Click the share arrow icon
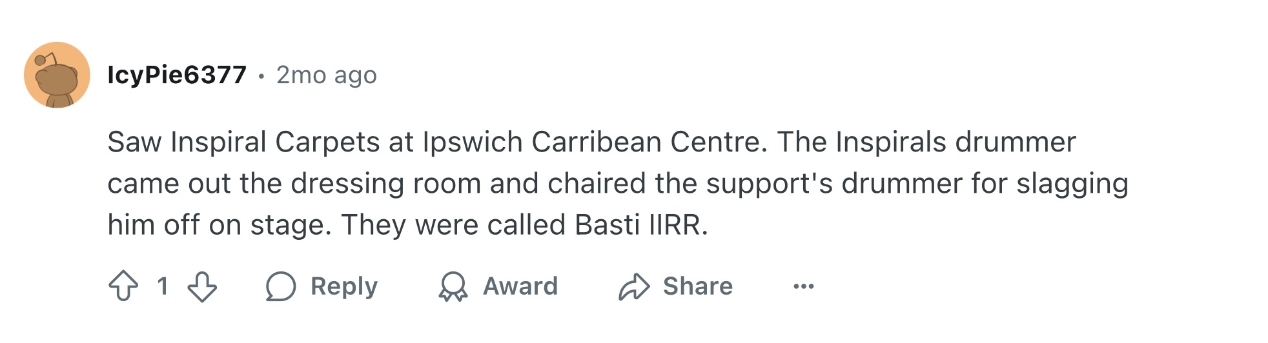 click(634, 286)
